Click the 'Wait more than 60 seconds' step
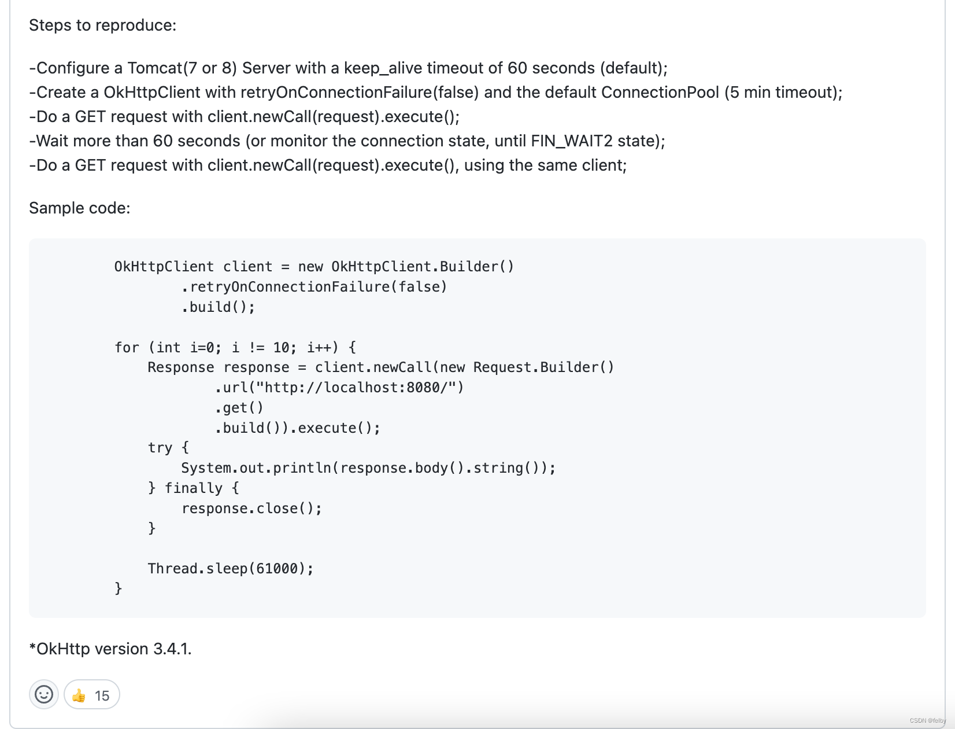Screen dimensions: 955x729 point(347,141)
